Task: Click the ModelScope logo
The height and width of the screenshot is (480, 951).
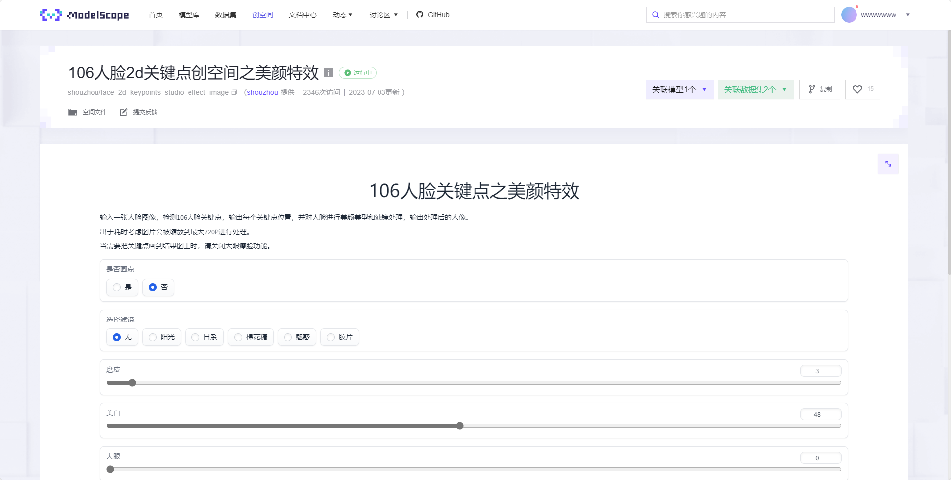Action: click(x=84, y=15)
